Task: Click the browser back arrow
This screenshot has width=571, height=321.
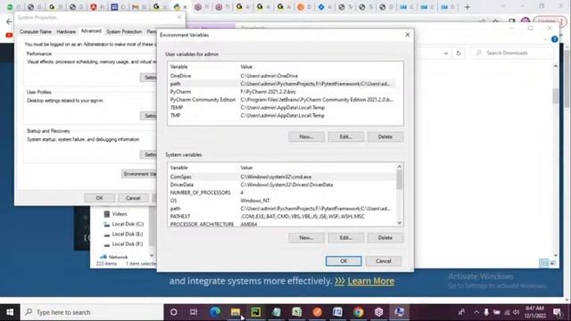Action: click(9, 21)
